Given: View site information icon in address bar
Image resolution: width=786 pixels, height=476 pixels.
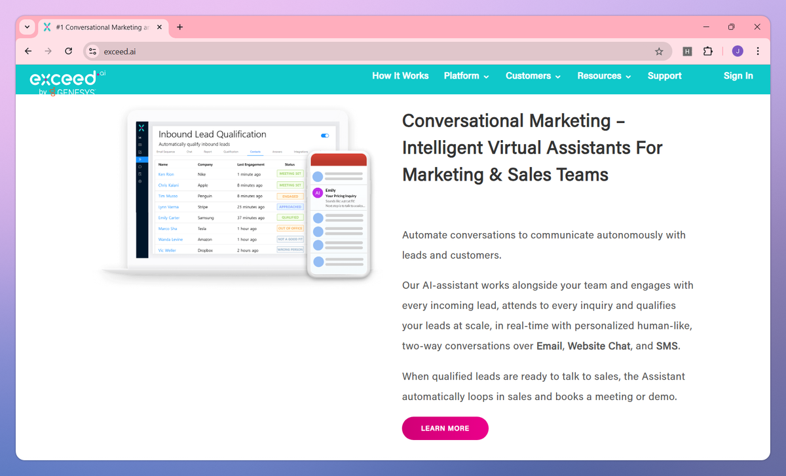Looking at the screenshot, I should [x=92, y=51].
